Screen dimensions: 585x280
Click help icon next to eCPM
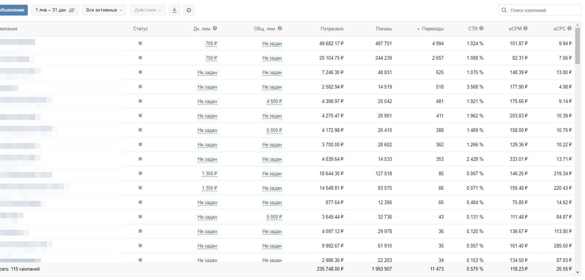(525, 28)
